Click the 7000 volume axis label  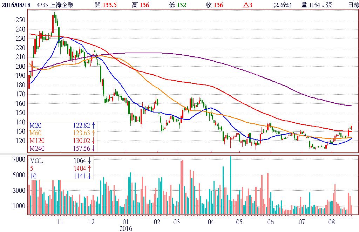tap(19, 159)
